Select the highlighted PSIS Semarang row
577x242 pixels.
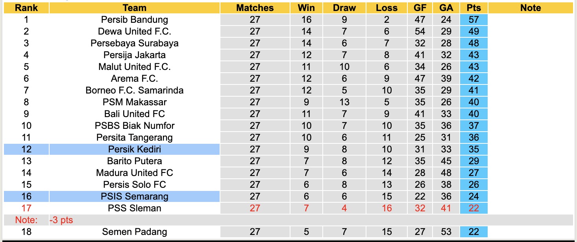[x=134, y=196]
